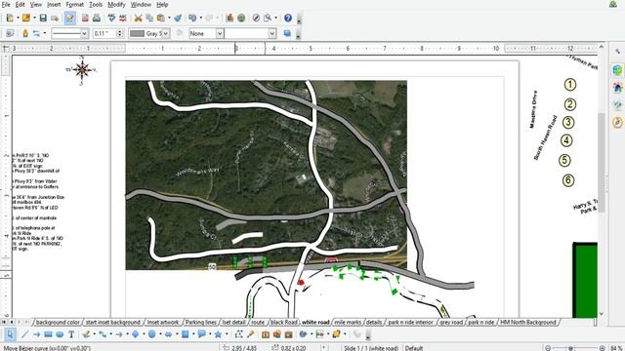The width and height of the screenshot is (625, 351).
Task: Click the Paste clipboard icon
Action: tap(161, 18)
